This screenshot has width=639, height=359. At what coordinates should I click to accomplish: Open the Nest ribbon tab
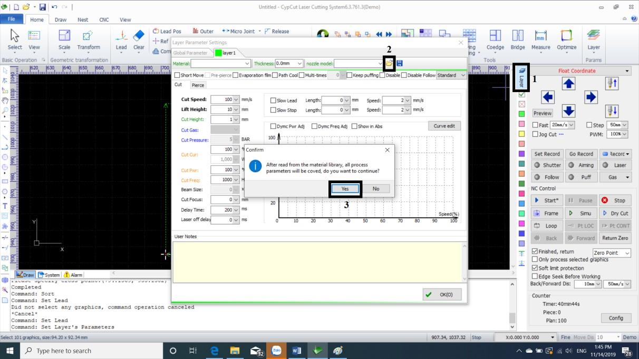click(x=83, y=20)
